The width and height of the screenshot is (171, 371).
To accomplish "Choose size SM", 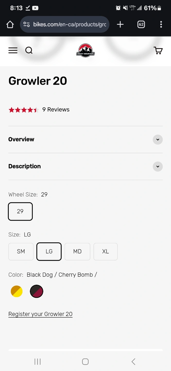I will pyautogui.click(x=21, y=251).
